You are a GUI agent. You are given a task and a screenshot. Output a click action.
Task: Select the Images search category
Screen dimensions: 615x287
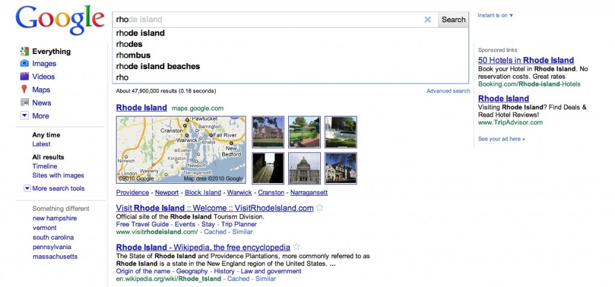[44, 64]
